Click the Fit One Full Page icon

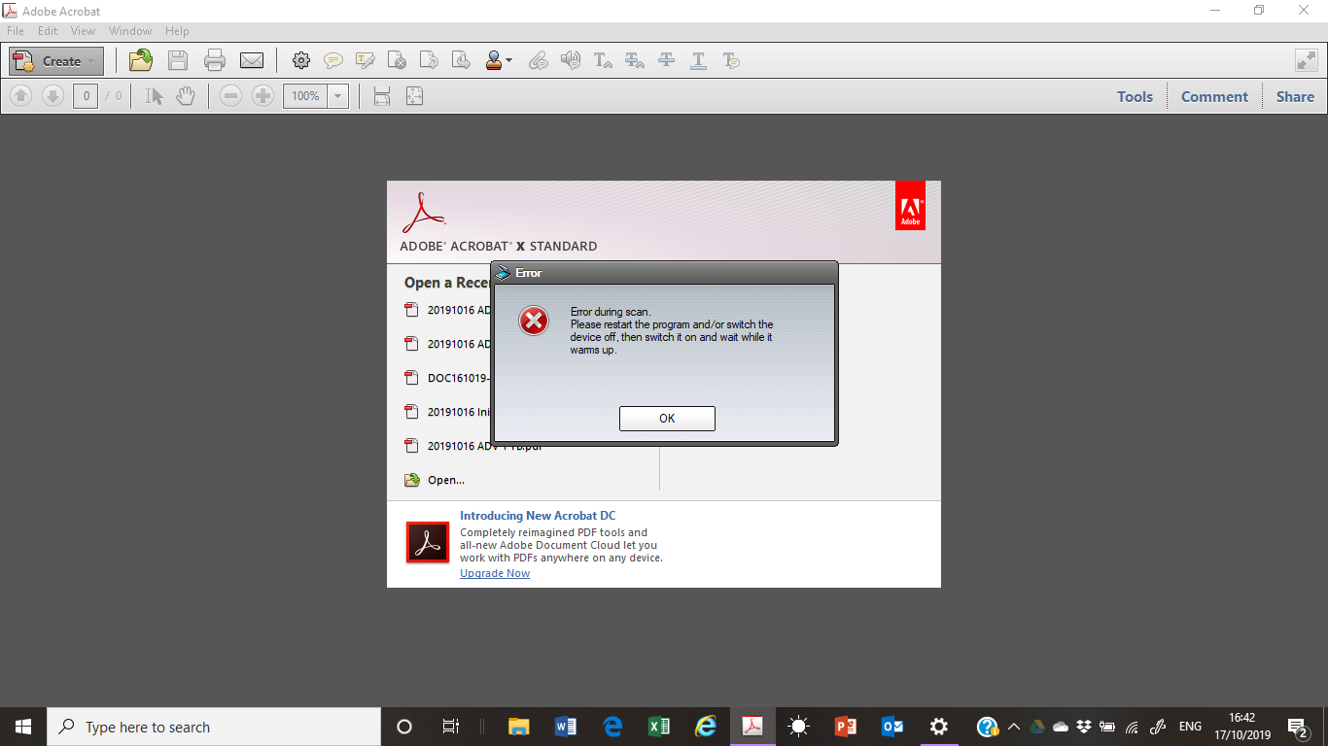[414, 96]
